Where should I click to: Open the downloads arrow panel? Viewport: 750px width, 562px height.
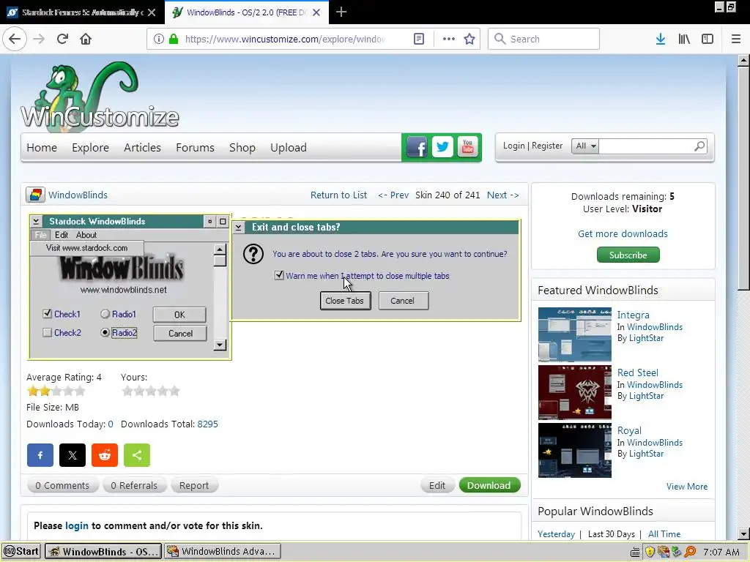pyautogui.click(x=661, y=39)
